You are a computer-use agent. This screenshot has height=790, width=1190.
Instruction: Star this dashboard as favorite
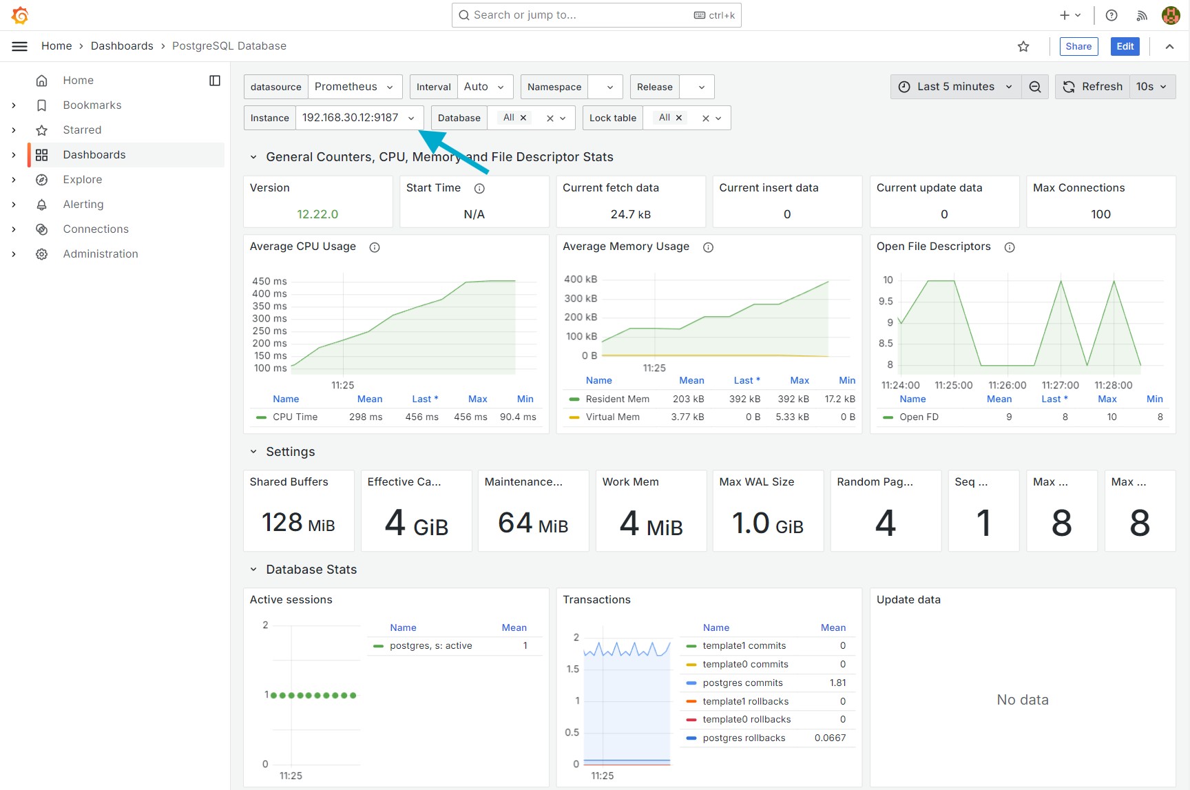pyautogui.click(x=1023, y=46)
